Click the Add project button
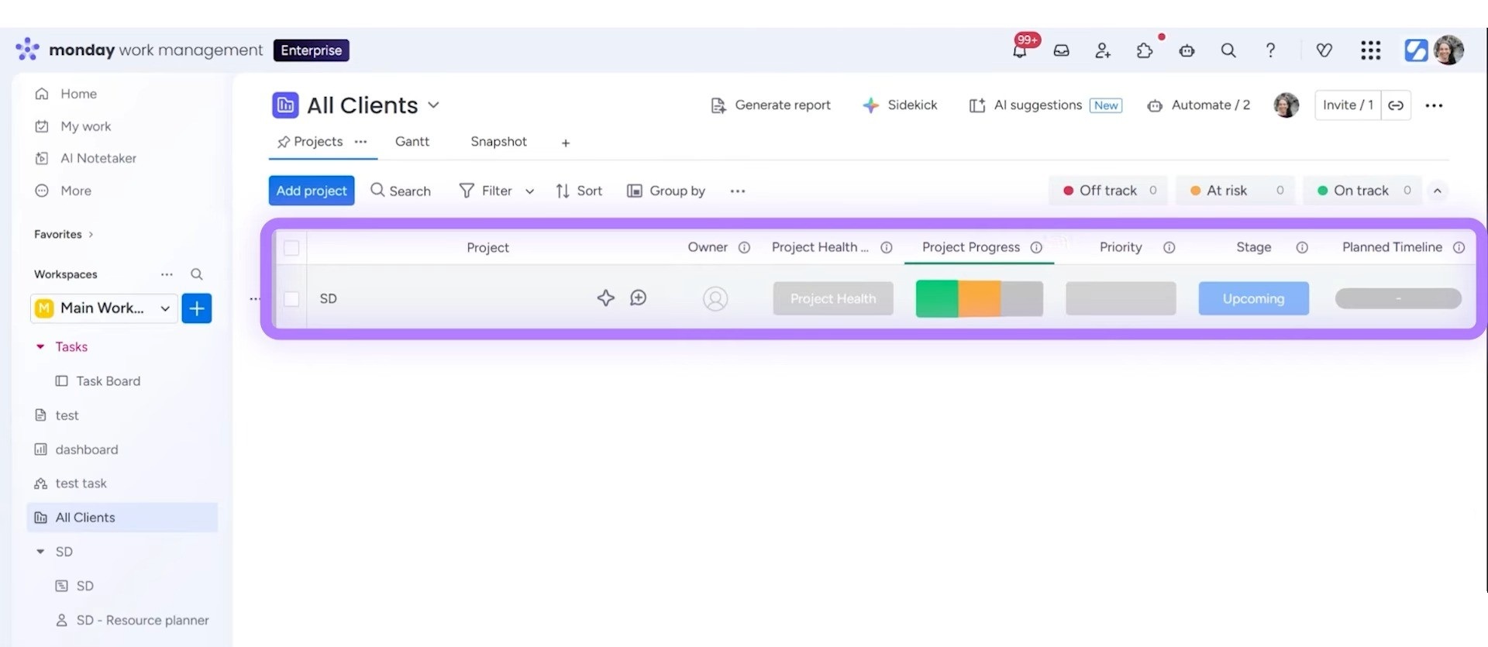Viewport: 1488px width, 647px height. point(312,191)
